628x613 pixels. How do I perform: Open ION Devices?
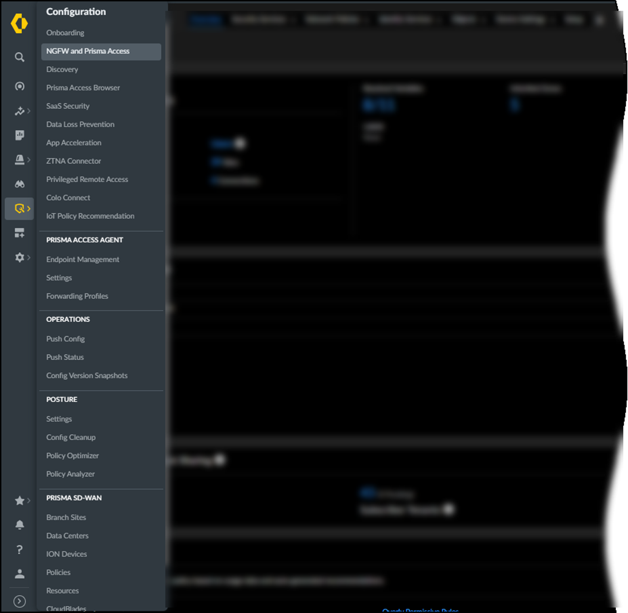coord(66,554)
